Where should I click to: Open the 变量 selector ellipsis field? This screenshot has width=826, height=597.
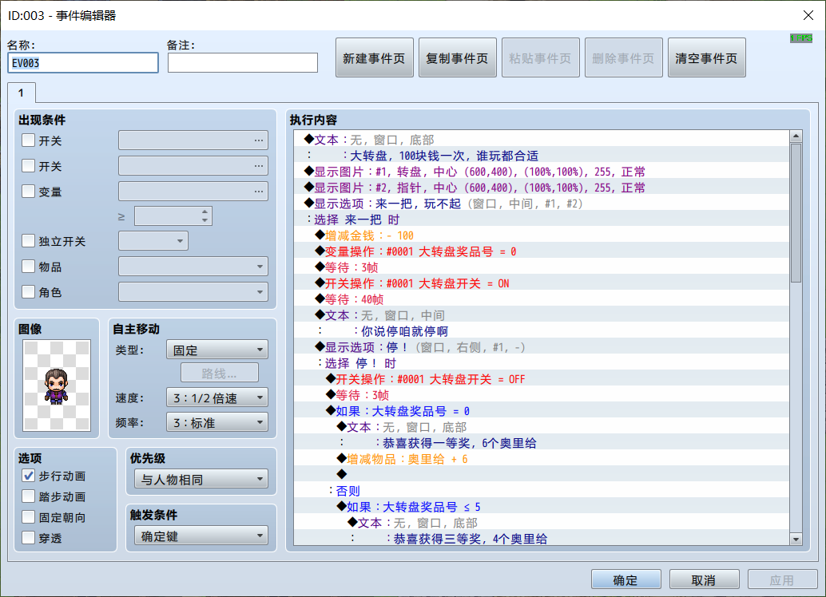pyautogui.click(x=193, y=191)
